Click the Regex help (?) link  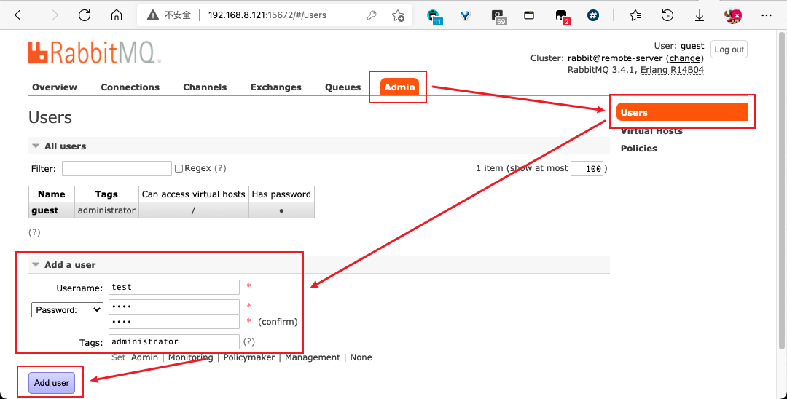pyautogui.click(x=220, y=168)
